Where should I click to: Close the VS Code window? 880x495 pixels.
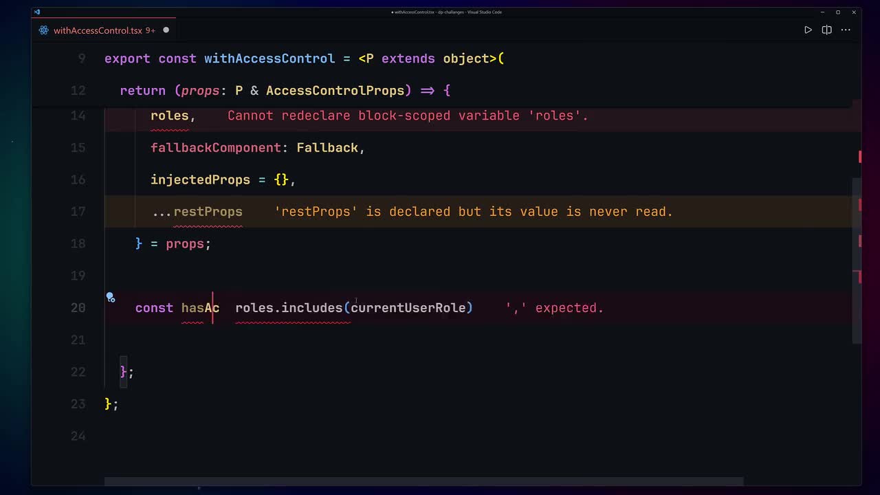[854, 12]
